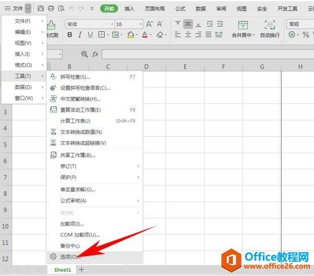
Task: Click the zoom magnifier icon beside fx
Action: (x=84, y=54)
